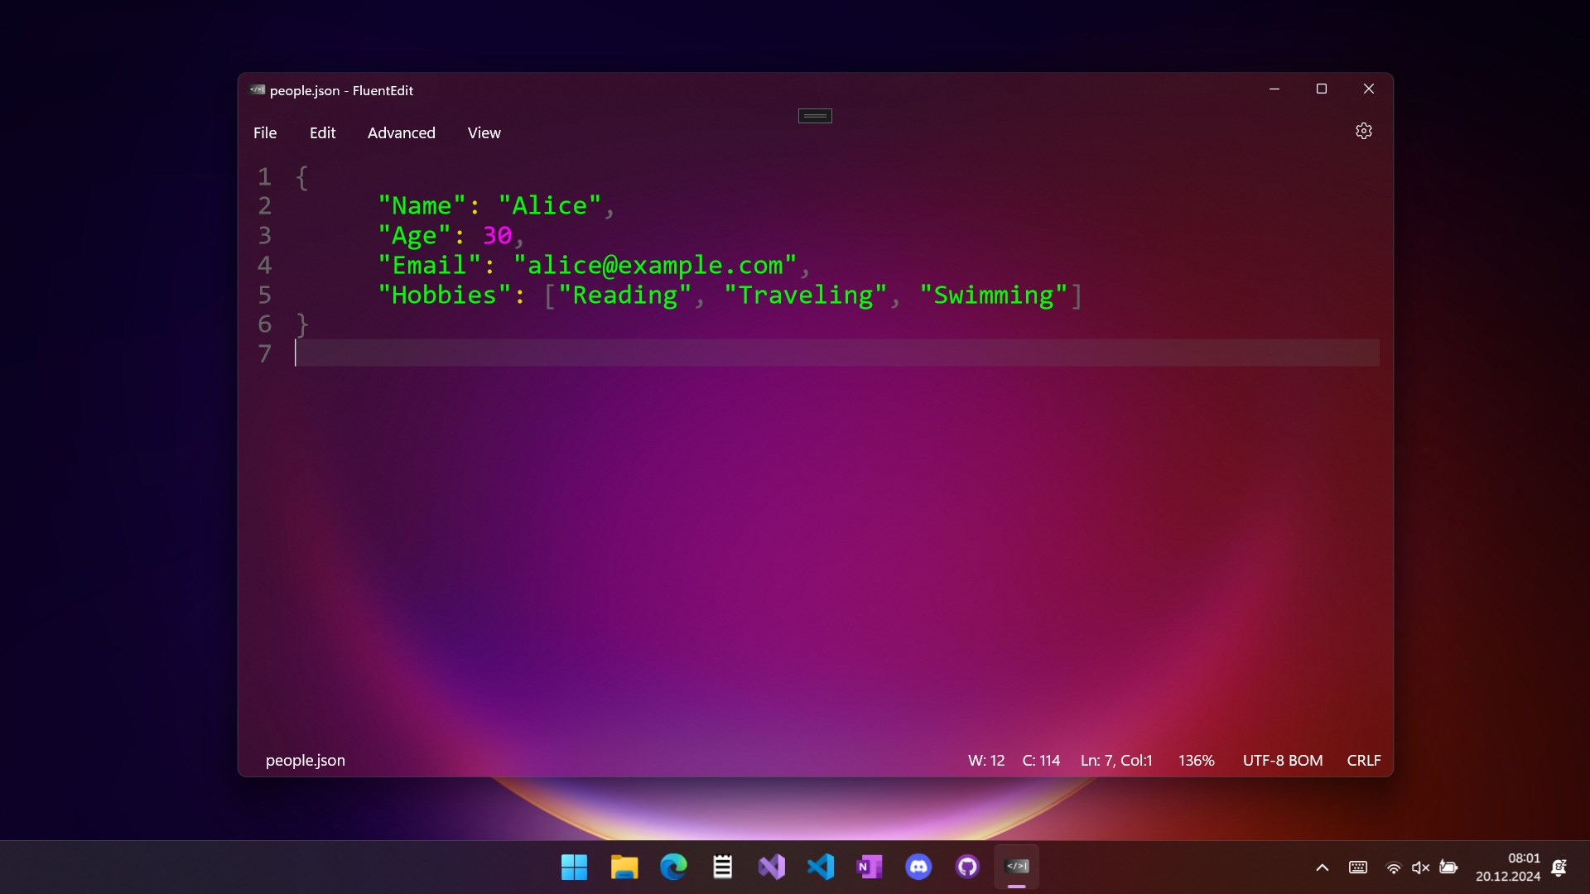Place cursor on empty line 7
Screen dimensions: 1590x894
point(662,353)
